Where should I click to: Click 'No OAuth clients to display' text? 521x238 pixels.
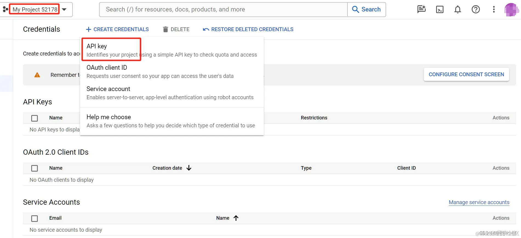pos(62,180)
